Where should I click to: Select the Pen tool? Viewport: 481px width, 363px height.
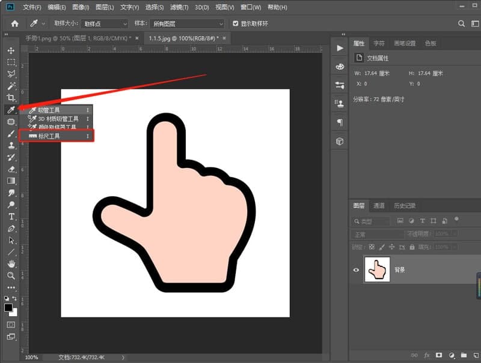click(x=11, y=229)
